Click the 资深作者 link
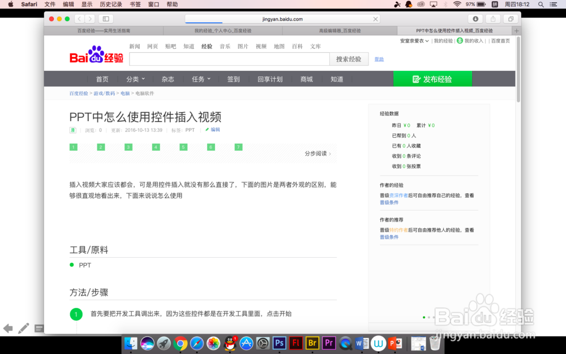This screenshot has width=566, height=354. click(x=398, y=195)
